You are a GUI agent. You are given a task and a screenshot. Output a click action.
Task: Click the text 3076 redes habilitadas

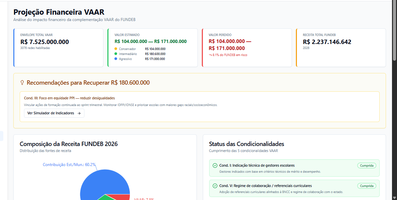point(35,48)
